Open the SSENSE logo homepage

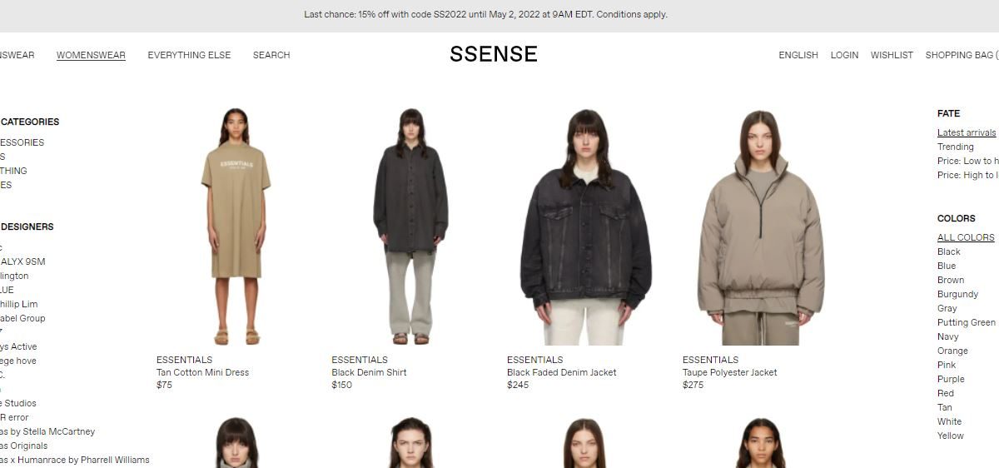pyautogui.click(x=493, y=54)
